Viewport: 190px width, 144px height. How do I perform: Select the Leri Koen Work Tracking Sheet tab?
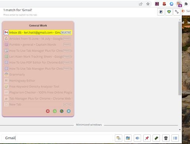(38, 57)
